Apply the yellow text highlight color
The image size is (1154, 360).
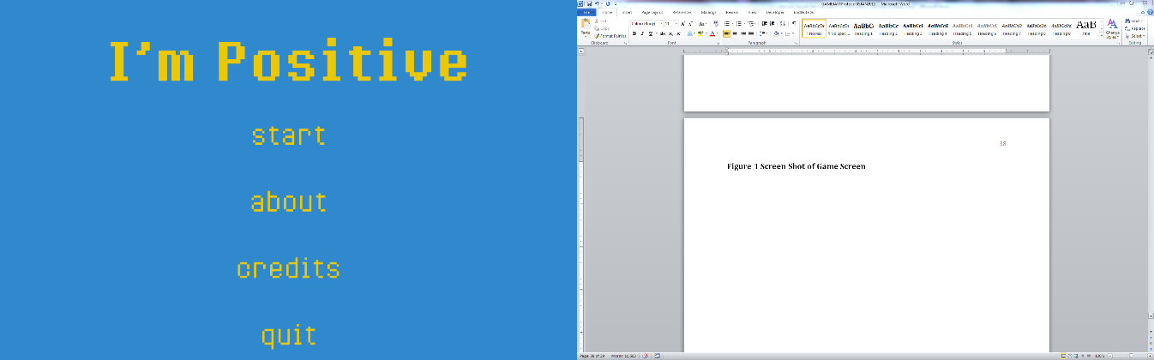tap(700, 33)
